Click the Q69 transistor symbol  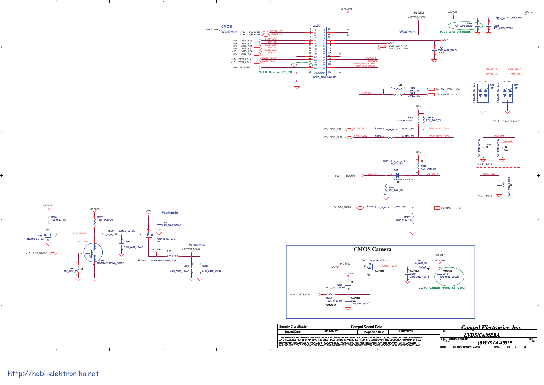coord(93,253)
